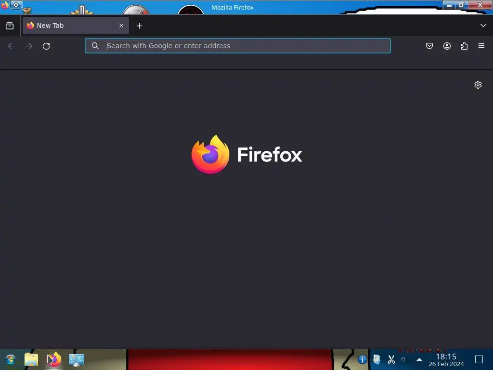This screenshot has width=493, height=370.
Task: Open the window menu Firefox icon in titlebar
Action: coord(5,5)
